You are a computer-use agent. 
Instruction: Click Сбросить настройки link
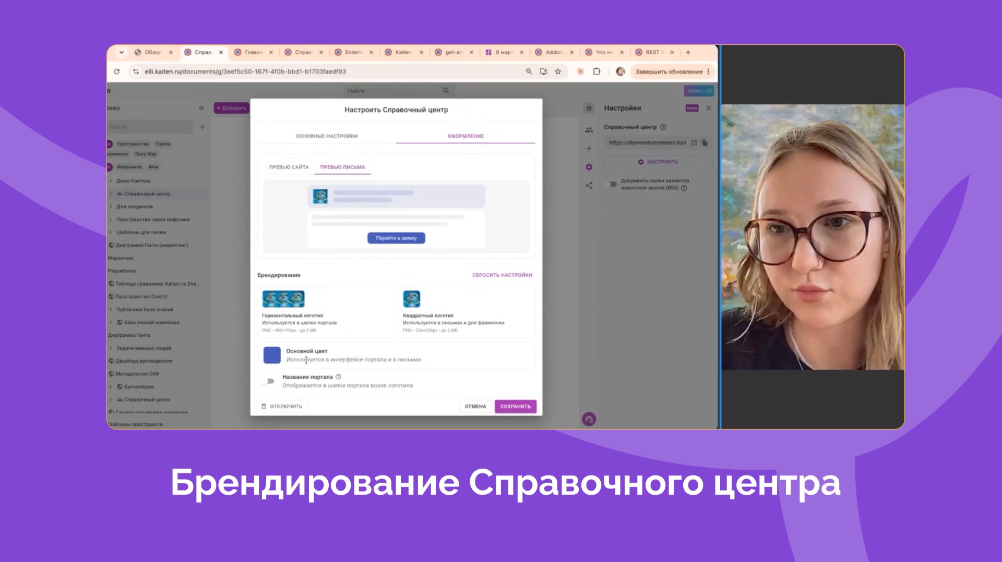coord(502,275)
